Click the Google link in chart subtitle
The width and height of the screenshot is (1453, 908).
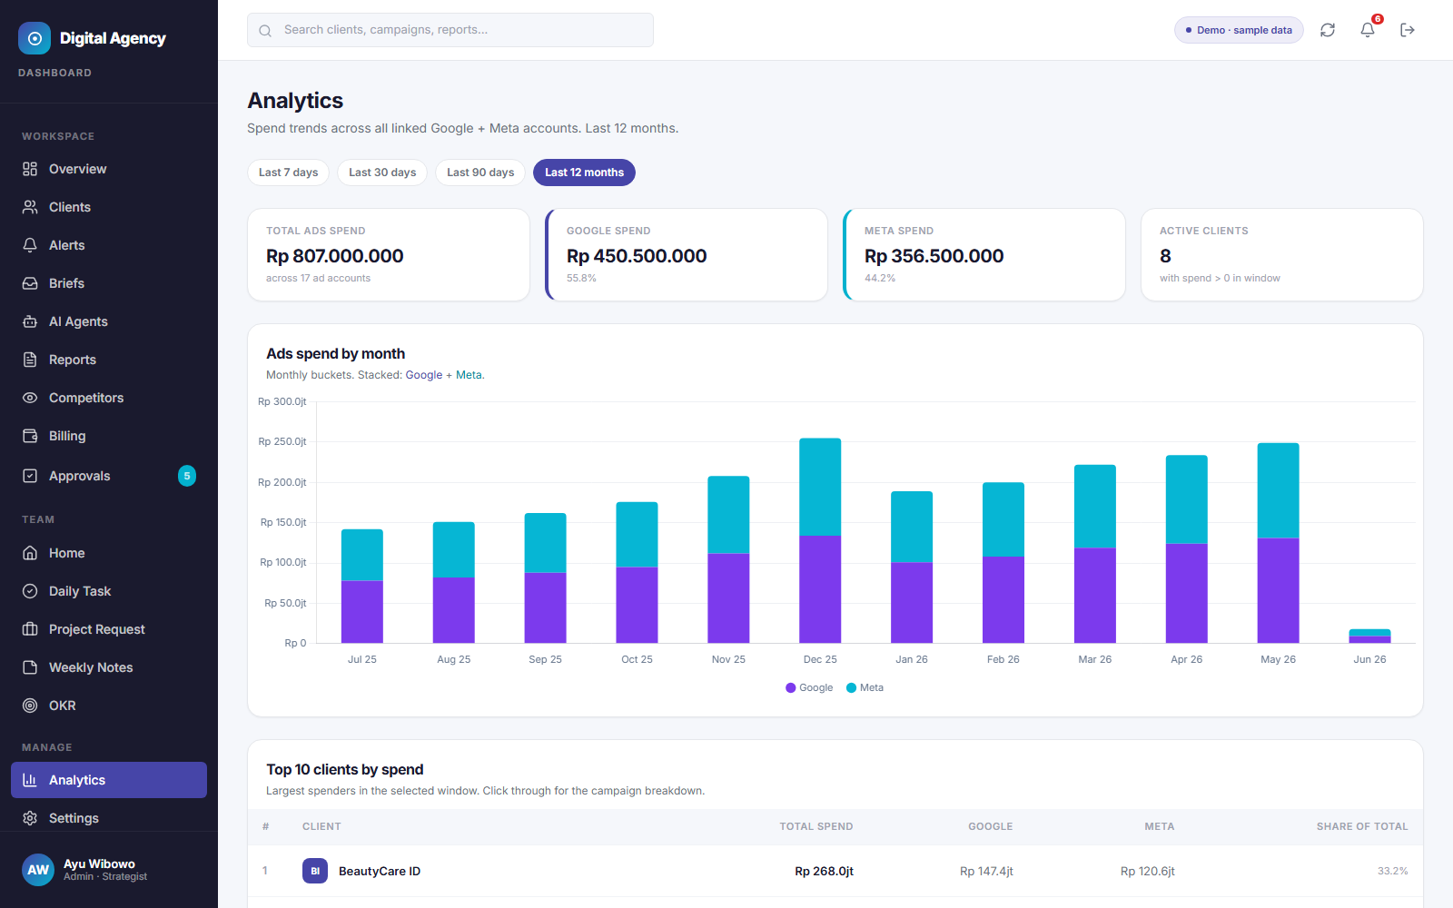coord(423,375)
